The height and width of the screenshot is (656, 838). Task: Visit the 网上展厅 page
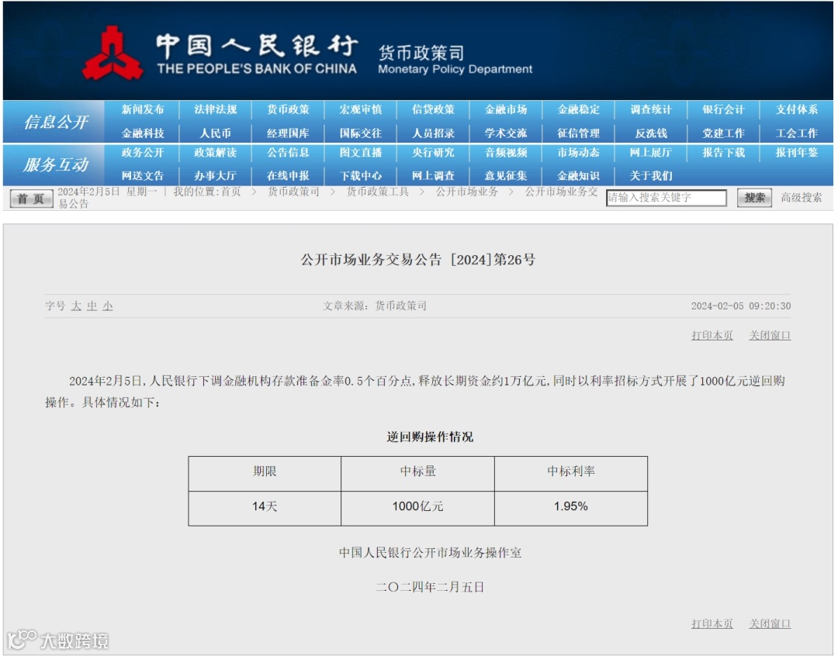(651, 153)
